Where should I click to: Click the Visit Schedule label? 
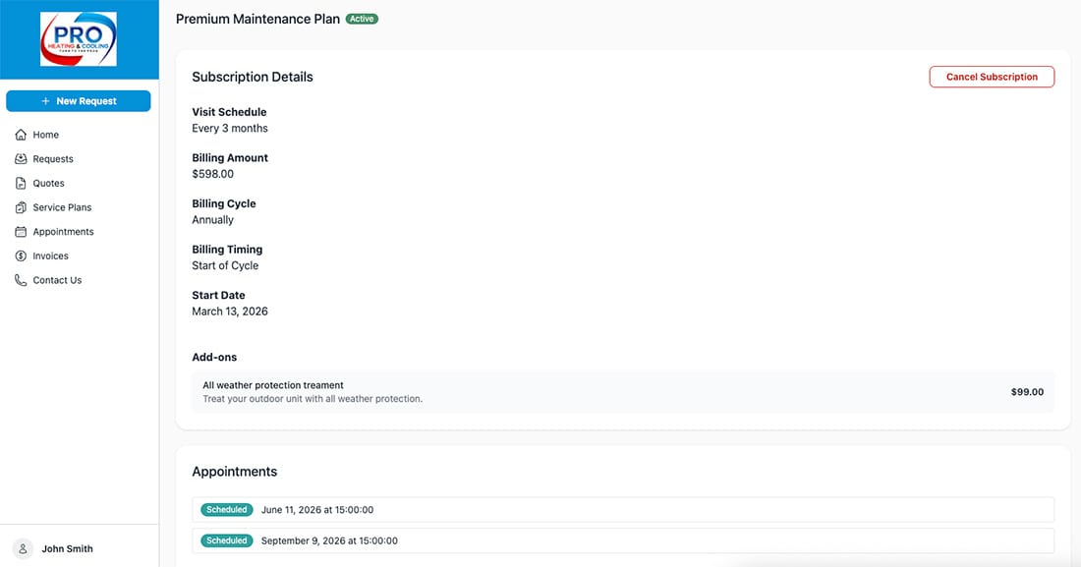pos(229,112)
